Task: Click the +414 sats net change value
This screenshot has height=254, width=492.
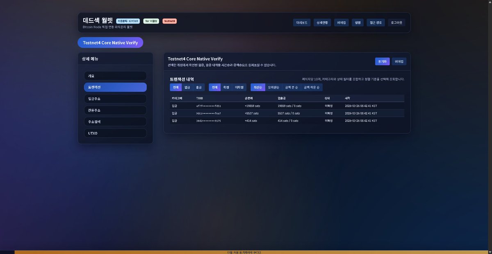Action: [x=251, y=121]
